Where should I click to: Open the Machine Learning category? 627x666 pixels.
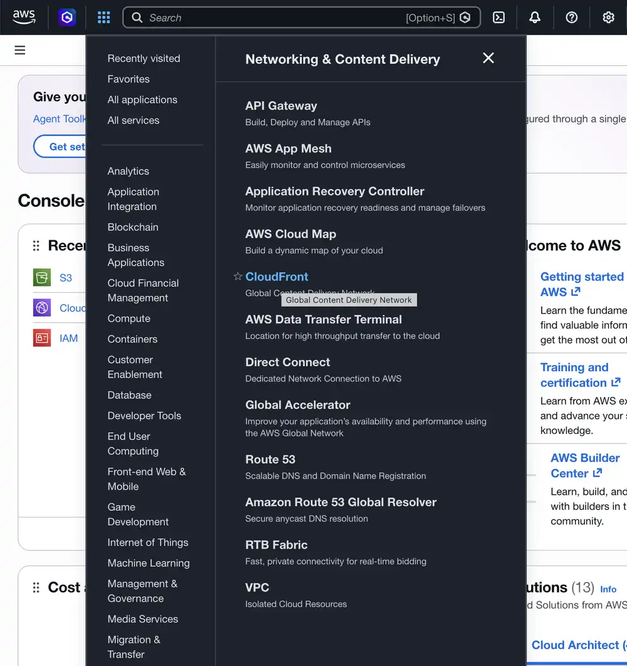(x=149, y=563)
